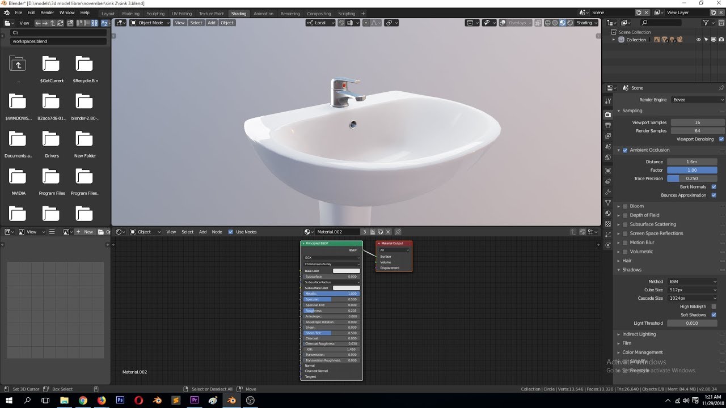Toggle X-ray icon in viewport header
The height and width of the screenshot is (408, 726).
pyautogui.click(x=538, y=23)
